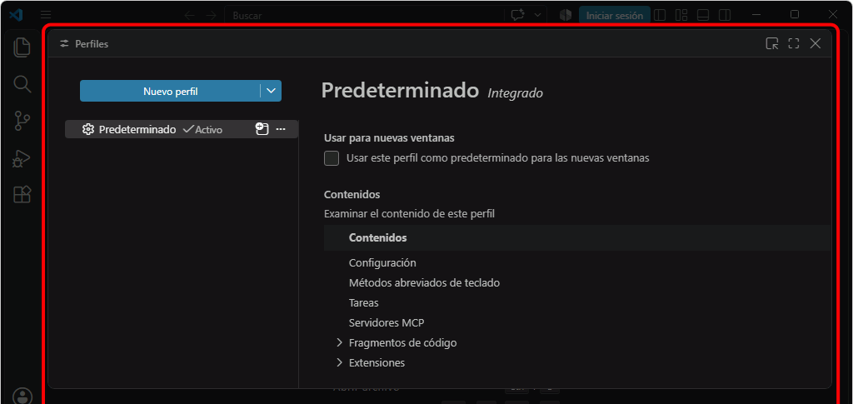
Task: Move Perfiles editor to a new window
Action: pyautogui.click(x=772, y=43)
